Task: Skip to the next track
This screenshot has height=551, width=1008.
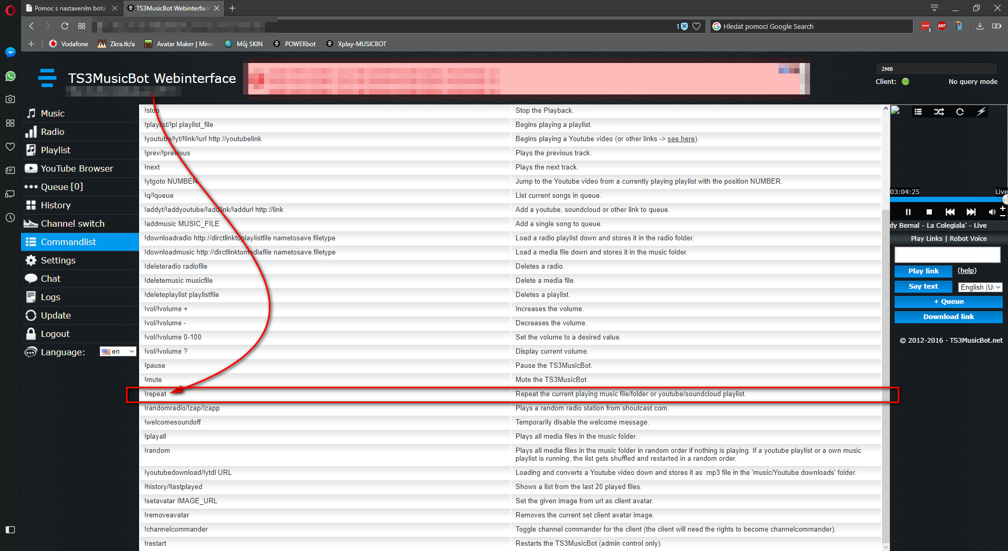Action: point(971,212)
